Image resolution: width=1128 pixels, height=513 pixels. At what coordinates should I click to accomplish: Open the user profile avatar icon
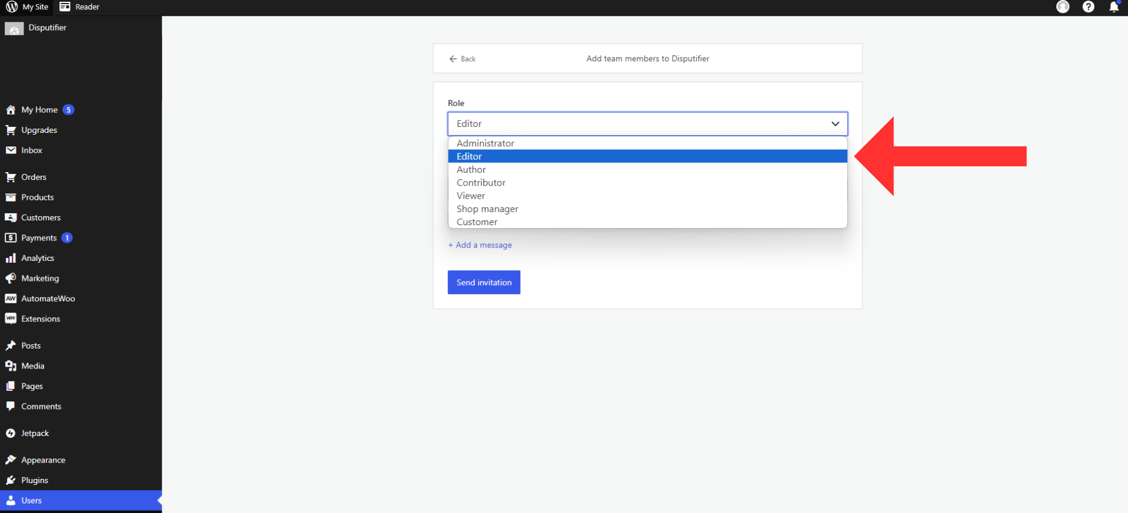[1062, 7]
